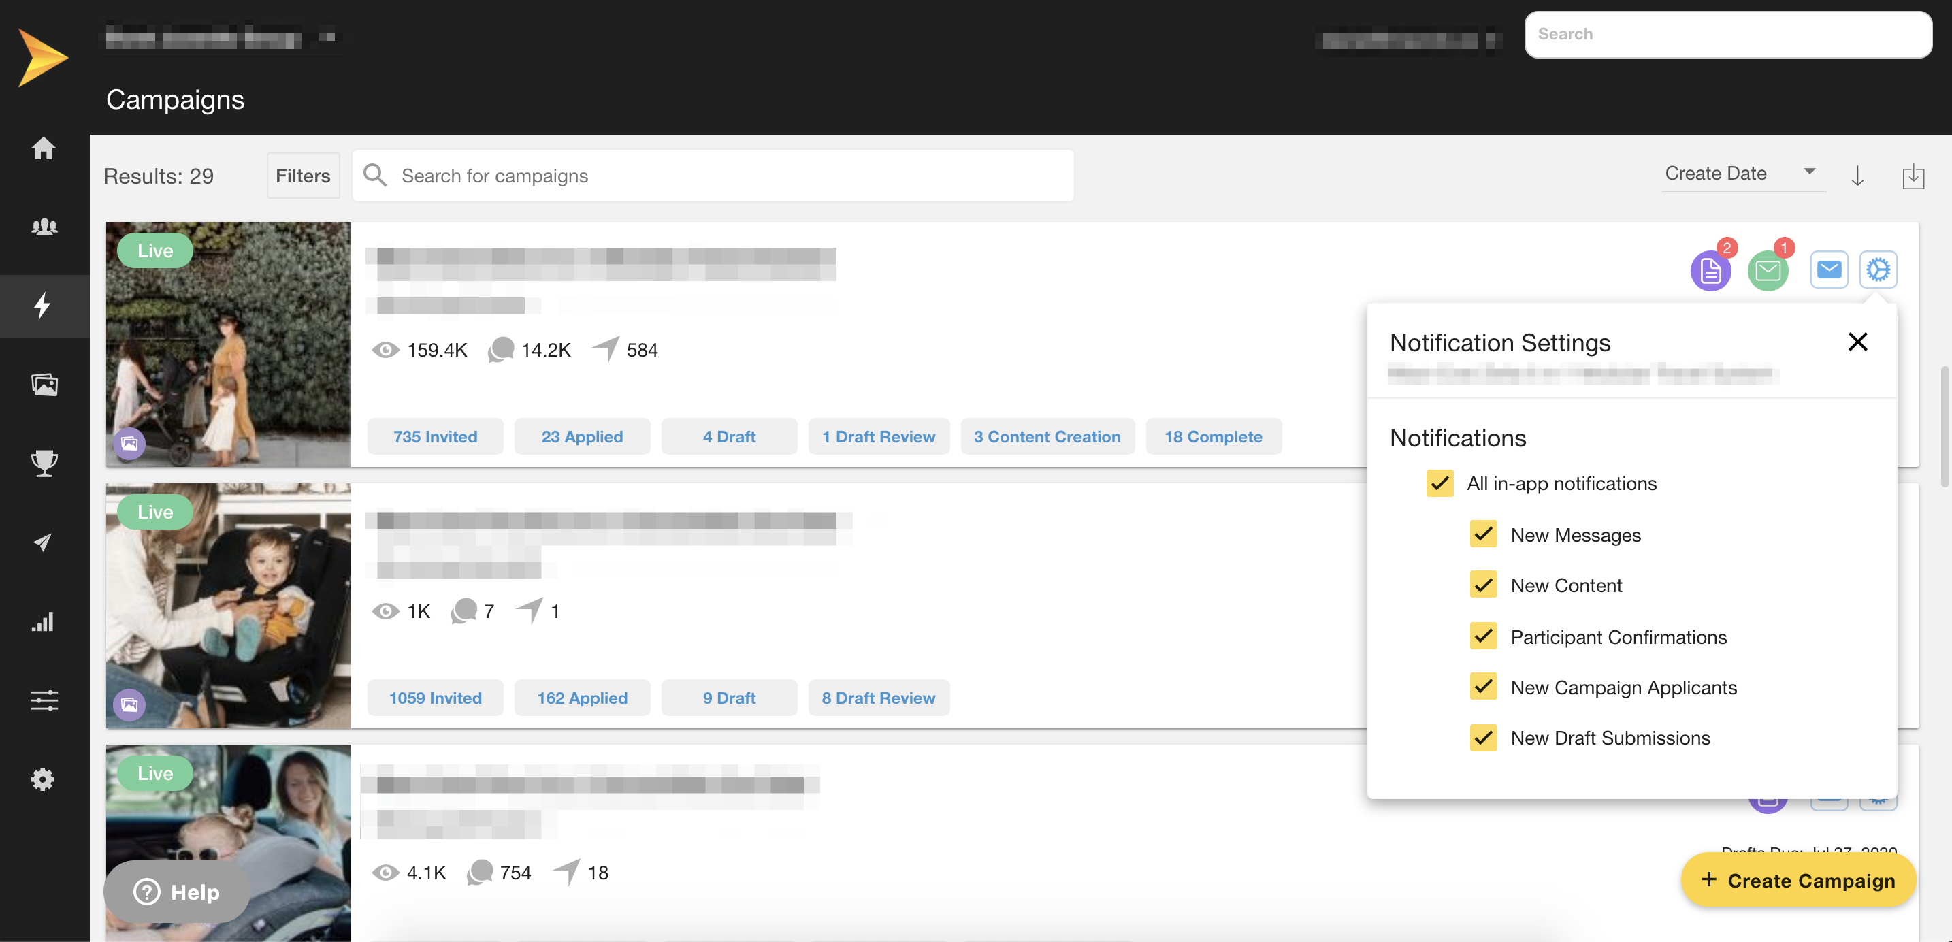This screenshot has width=1952, height=942.
Task: Open the gear settings sidebar icon
Action: click(x=43, y=779)
